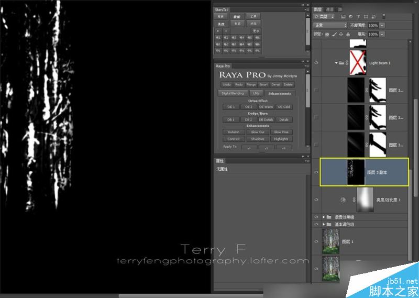Image resolution: width=419 pixels, height=298 pixels.
Task: Open the opacity slider arrow
Action: [x=382, y=25]
